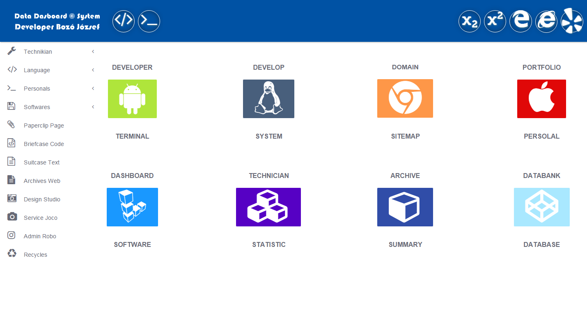Open the Linux penguin tile
Screen dimensions: 587x324
(x=268, y=99)
